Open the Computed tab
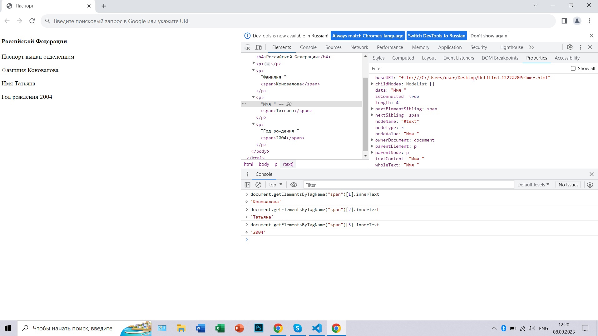Image resolution: width=598 pixels, height=336 pixels. coord(403,58)
